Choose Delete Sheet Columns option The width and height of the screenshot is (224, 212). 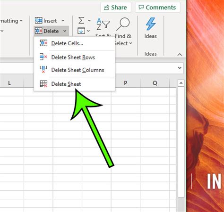coord(74,70)
